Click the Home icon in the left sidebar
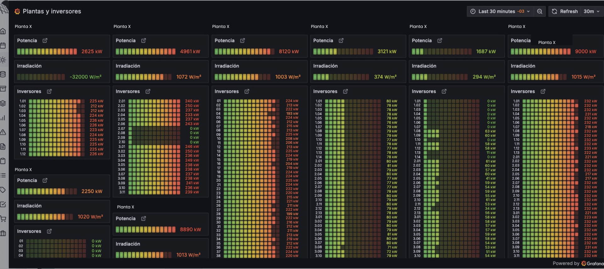Viewport: 604px width, 269px height. [3, 31]
